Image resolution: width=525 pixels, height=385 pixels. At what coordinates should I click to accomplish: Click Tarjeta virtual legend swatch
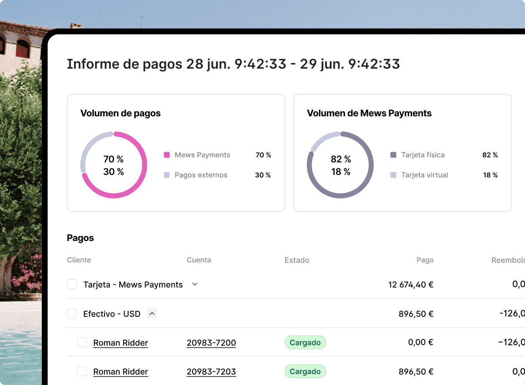click(393, 175)
